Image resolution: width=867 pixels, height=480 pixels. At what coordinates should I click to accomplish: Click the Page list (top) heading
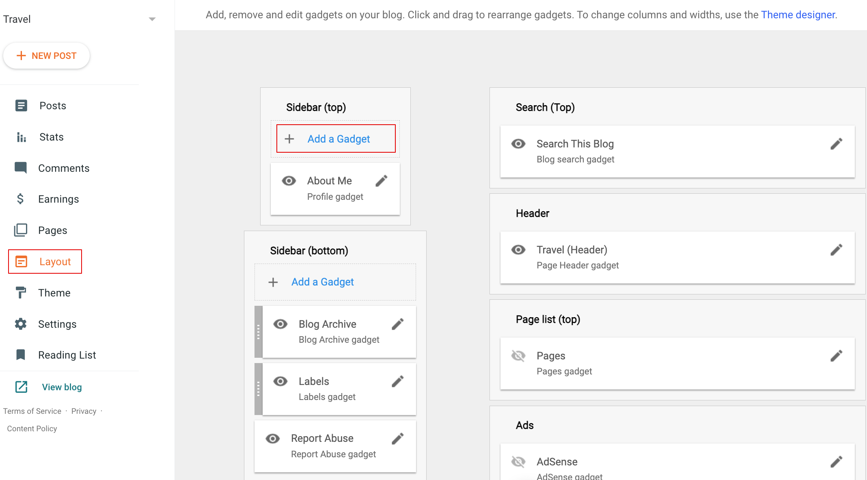548,319
